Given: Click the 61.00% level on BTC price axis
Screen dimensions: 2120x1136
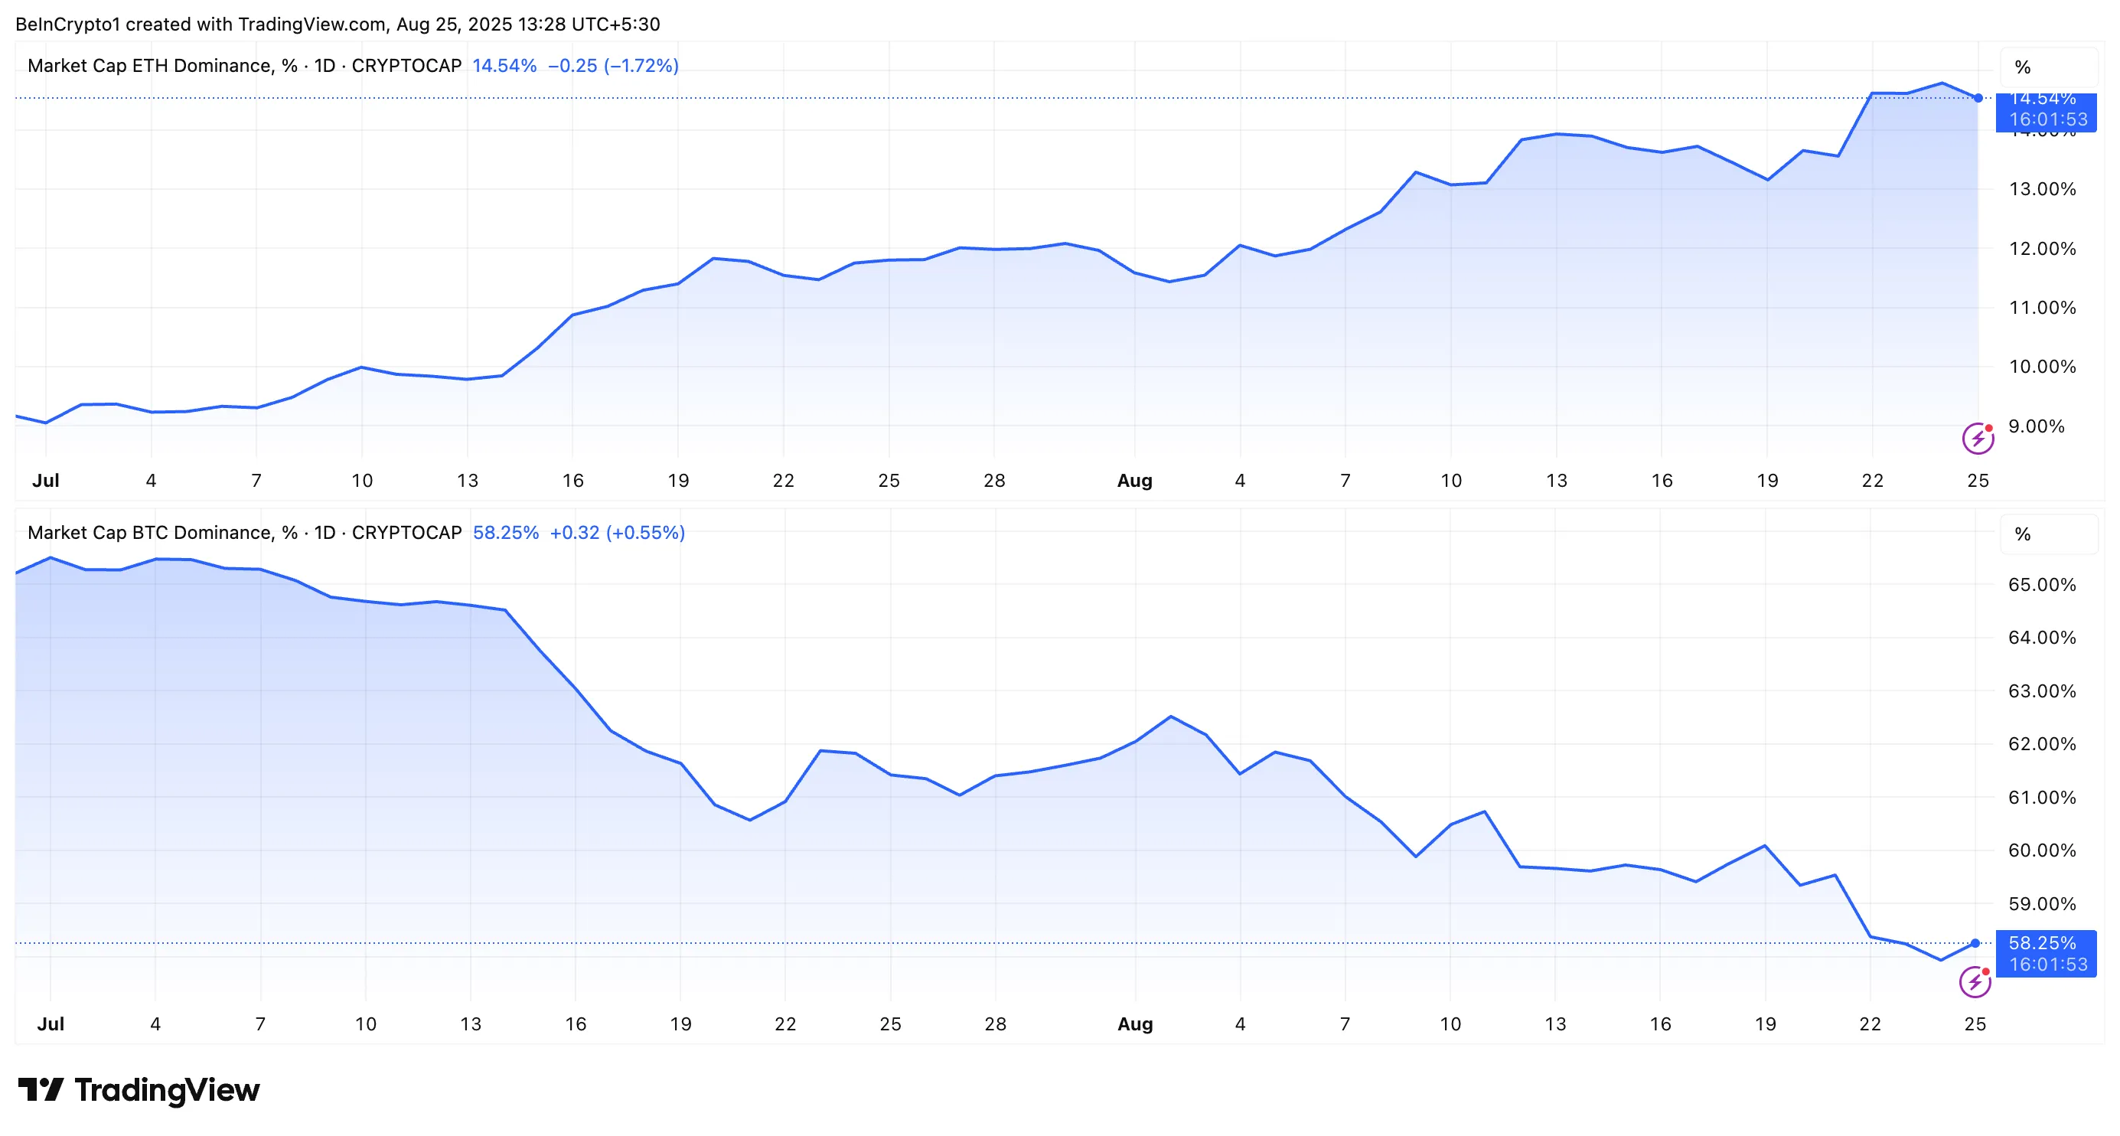Looking at the screenshot, I should [x=2042, y=797].
